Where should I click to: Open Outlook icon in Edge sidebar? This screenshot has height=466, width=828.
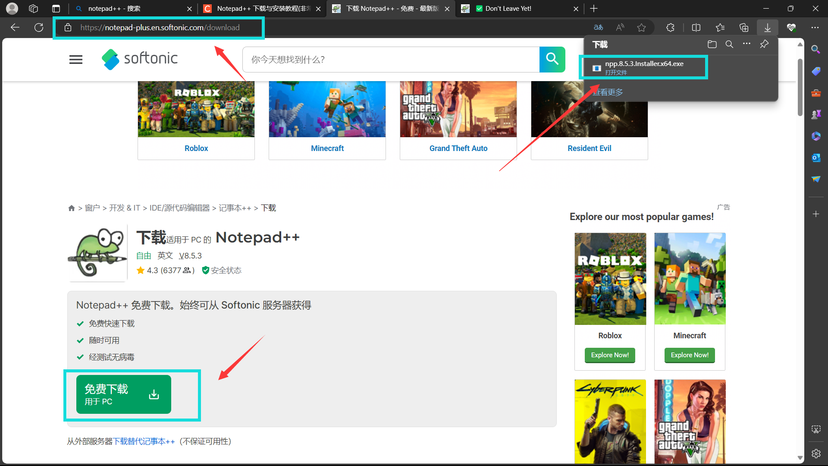pos(815,158)
